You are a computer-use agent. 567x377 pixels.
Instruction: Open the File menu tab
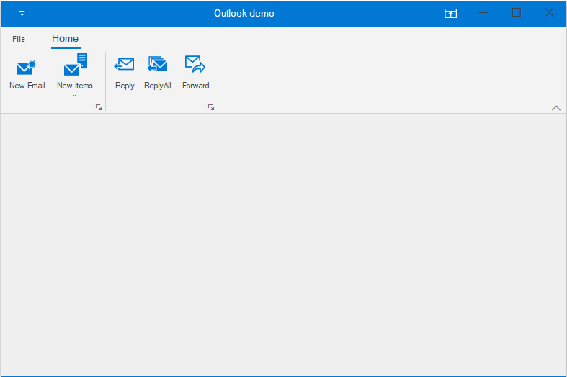pos(19,39)
